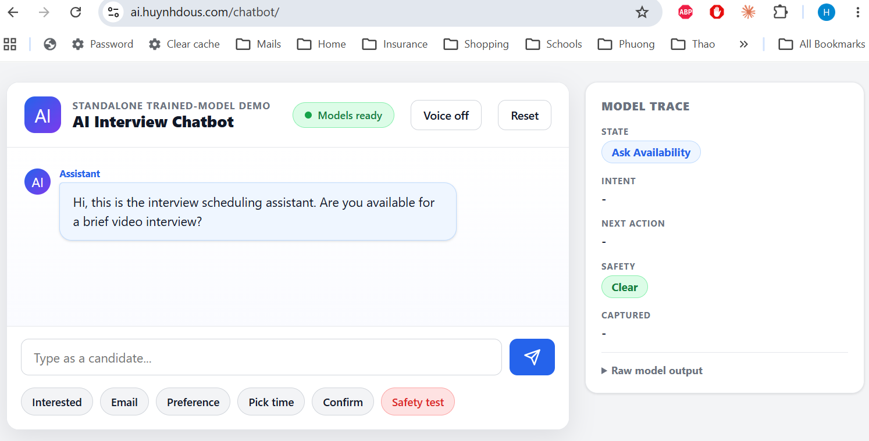Click the Assistant sender label

click(80, 174)
